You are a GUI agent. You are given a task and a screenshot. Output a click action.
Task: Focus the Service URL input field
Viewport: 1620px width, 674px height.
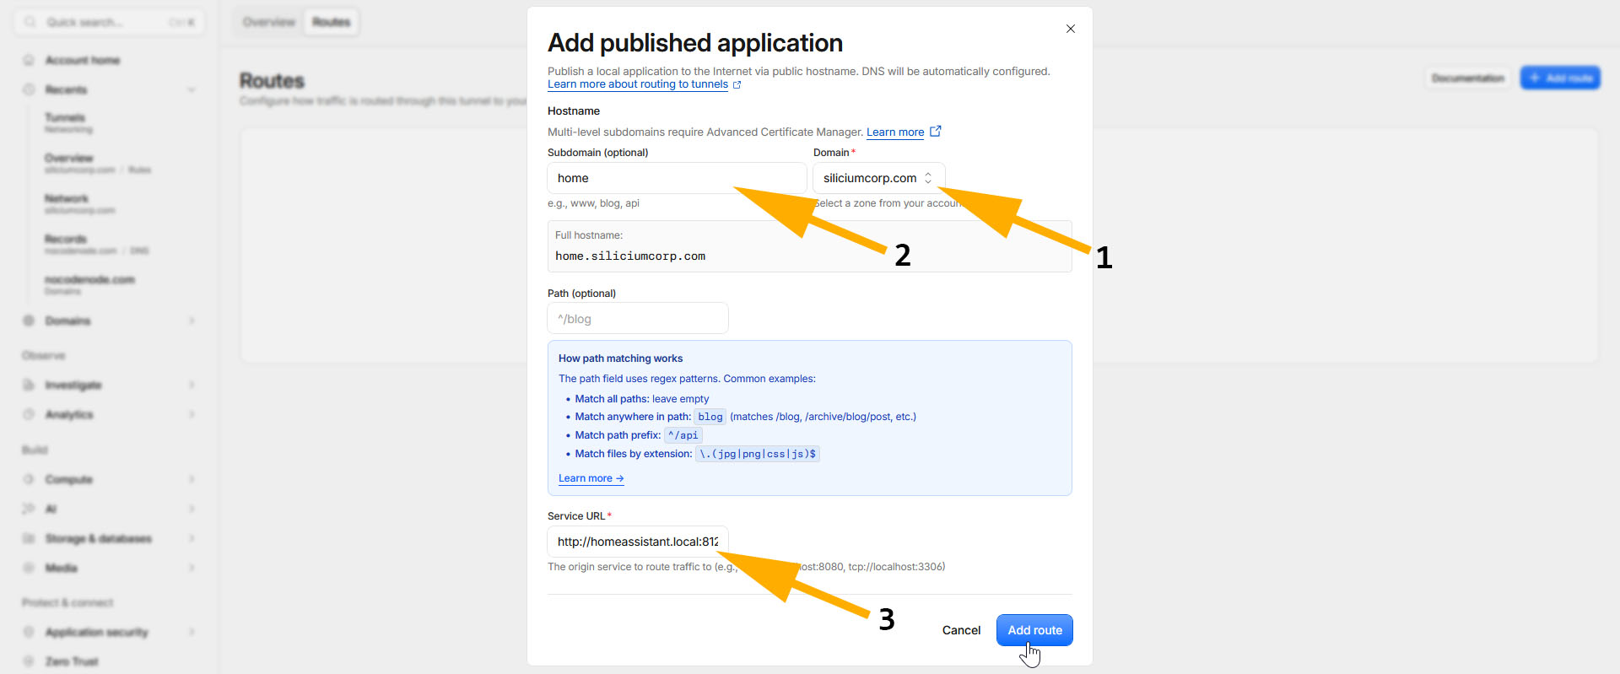(638, 542)
